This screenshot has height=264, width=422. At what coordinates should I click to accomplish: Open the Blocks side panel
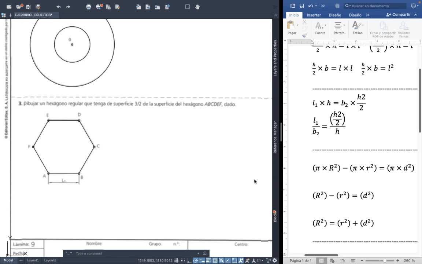click(x=275, y=216)
